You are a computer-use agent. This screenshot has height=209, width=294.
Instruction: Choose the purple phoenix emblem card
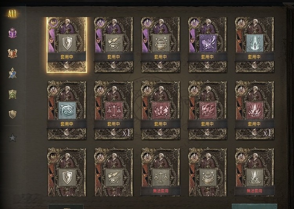(x=114, y=45)
